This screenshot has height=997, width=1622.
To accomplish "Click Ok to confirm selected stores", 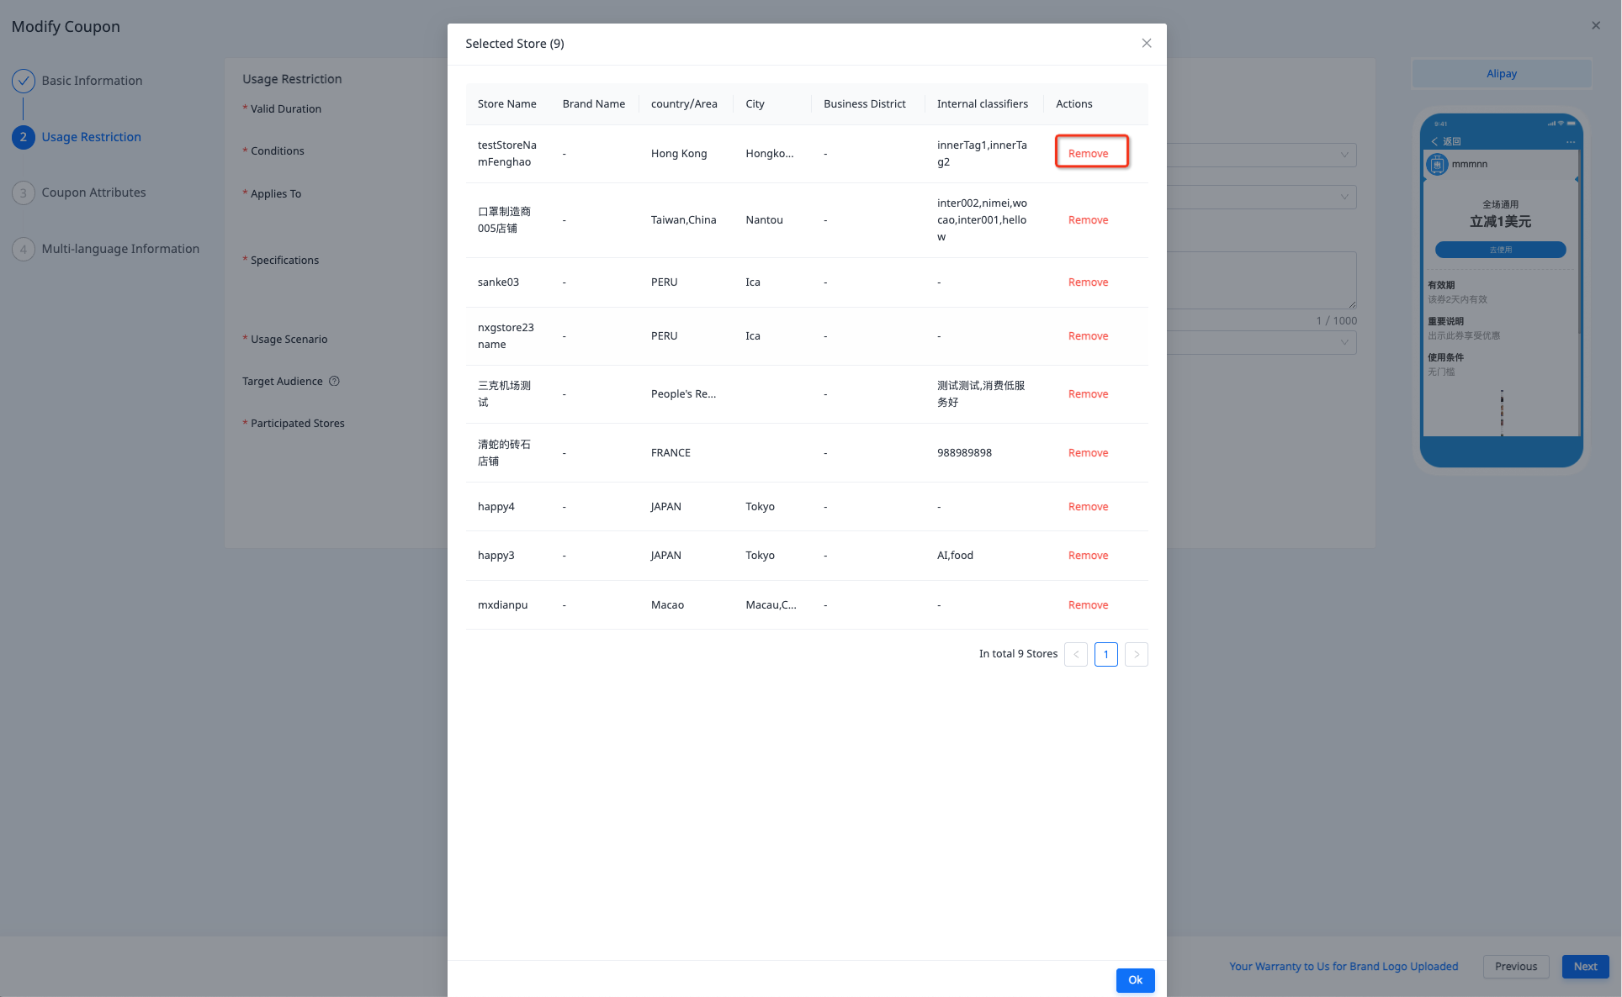I will (x=1135, y=980).
